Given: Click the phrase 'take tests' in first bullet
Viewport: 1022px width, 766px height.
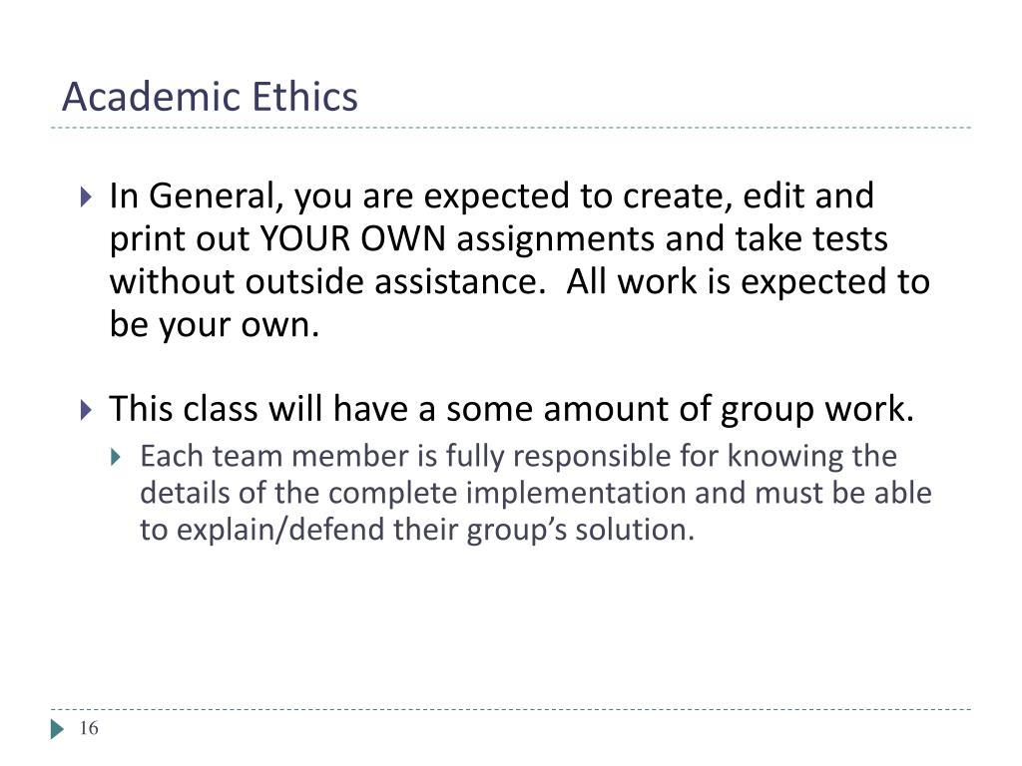Looking at the screenshot, I should click(x=810, y=238).
